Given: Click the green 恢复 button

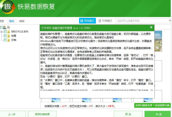Looking at the screenshot, I should tap(159, 114).
